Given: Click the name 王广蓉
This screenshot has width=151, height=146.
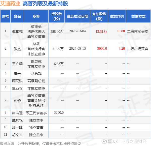Looking at the screenshot, I should click(x=17, y=64).
